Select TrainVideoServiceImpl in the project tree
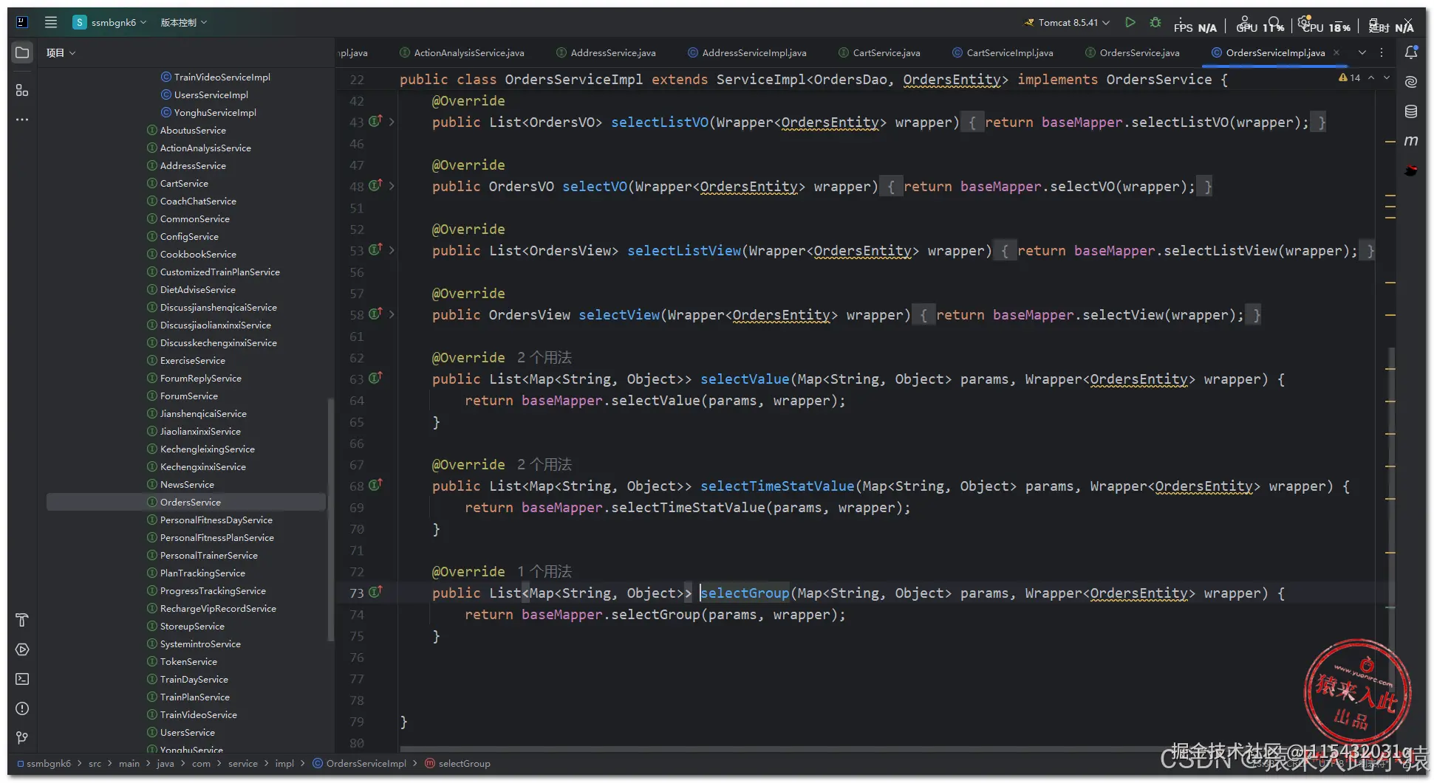Screen dimensions: 1434x783 pos(216,77)
